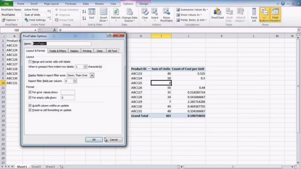301x169 pixels.
Task: Open the Sort dialog button
Action: pyautogui.click(x=91, y=14)
